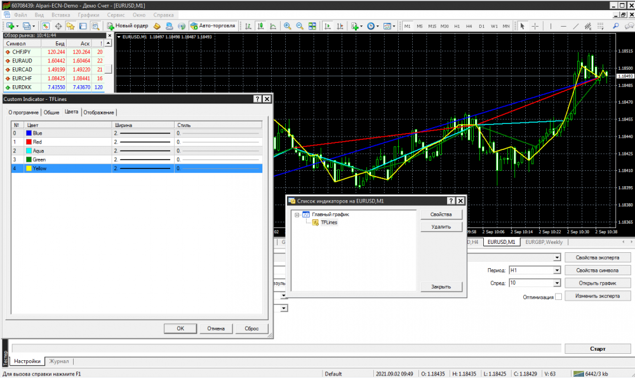
Task: Switch to the Отображение tab
Action: click(x=98, y=112)
